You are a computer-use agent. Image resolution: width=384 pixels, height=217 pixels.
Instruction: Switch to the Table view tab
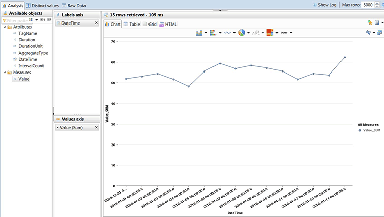click(x=131, y=24)
